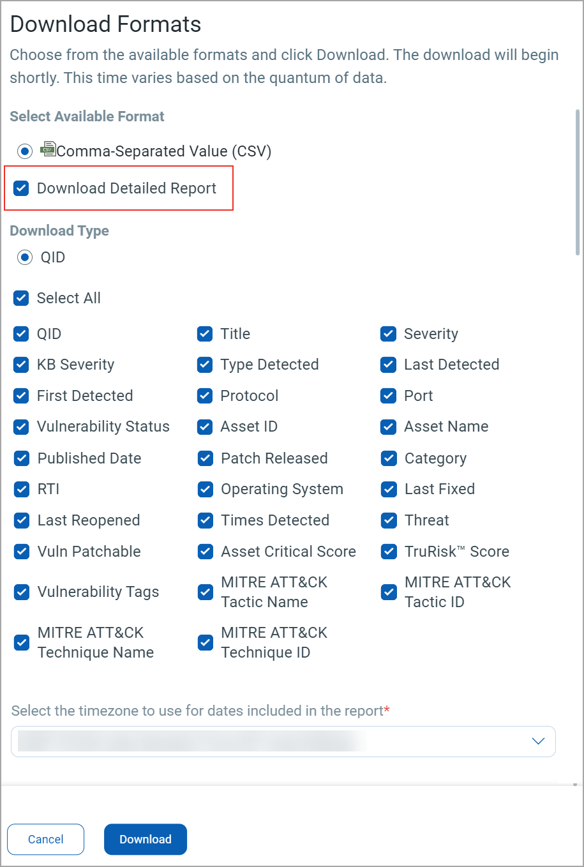Image resolution: width=584 pixels, height=867 pixels.
Task: Click the CSV file format icon
Action: click(x=48, y=149)
